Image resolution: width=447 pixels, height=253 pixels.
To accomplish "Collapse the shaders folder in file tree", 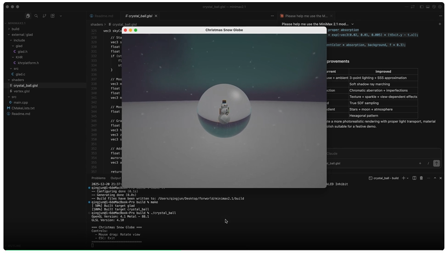I will [x=17, y=80].
